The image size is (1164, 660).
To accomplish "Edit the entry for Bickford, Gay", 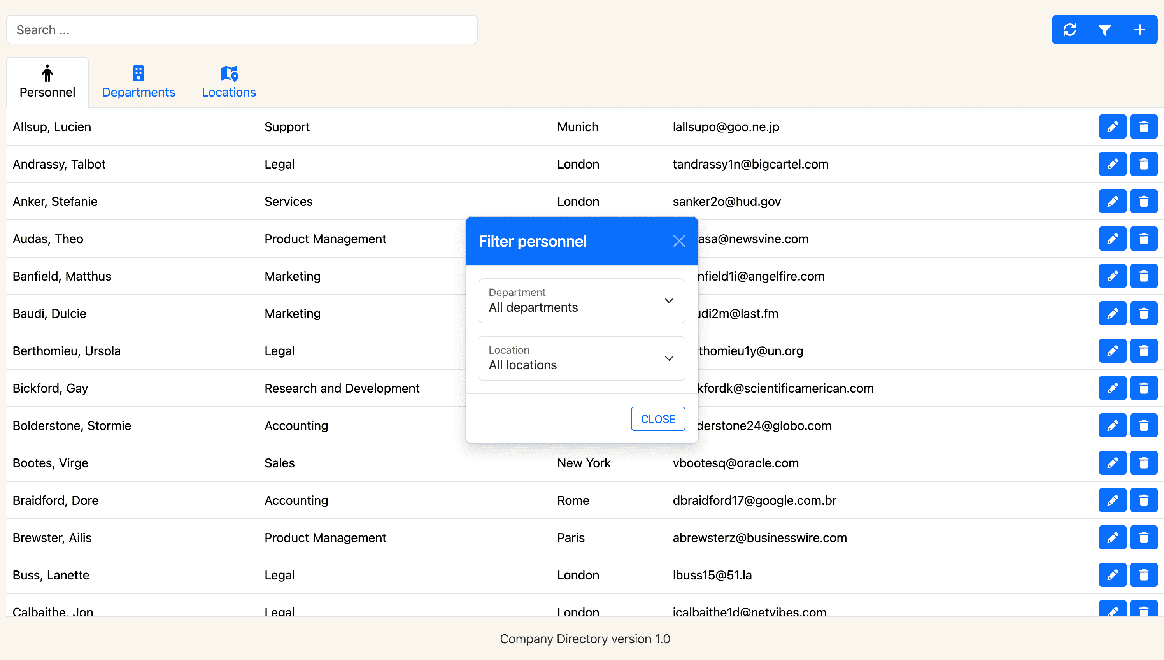I will coord(1112,388).
